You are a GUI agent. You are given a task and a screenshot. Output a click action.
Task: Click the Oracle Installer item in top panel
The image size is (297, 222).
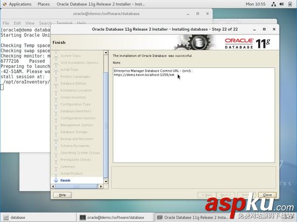[100, 4]
